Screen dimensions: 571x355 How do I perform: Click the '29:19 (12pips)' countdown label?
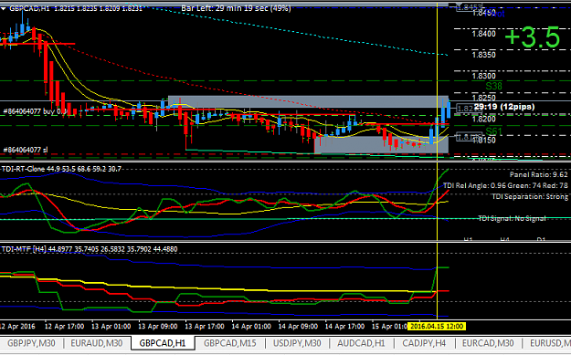coord(504,107)
